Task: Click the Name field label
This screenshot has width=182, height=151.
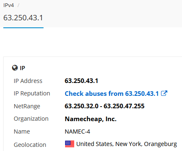Action: (22, 132)
